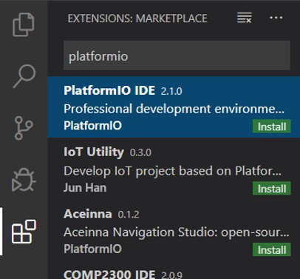Screen dimensions: 300x279
Task: Install the PlatformIO IDE extension
Action: point(272,127)
